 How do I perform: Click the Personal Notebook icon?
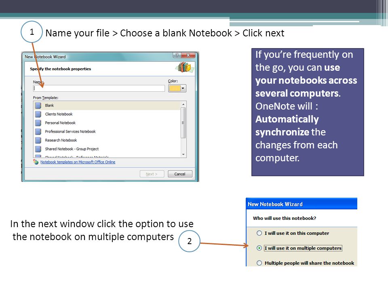pos(38,123)
